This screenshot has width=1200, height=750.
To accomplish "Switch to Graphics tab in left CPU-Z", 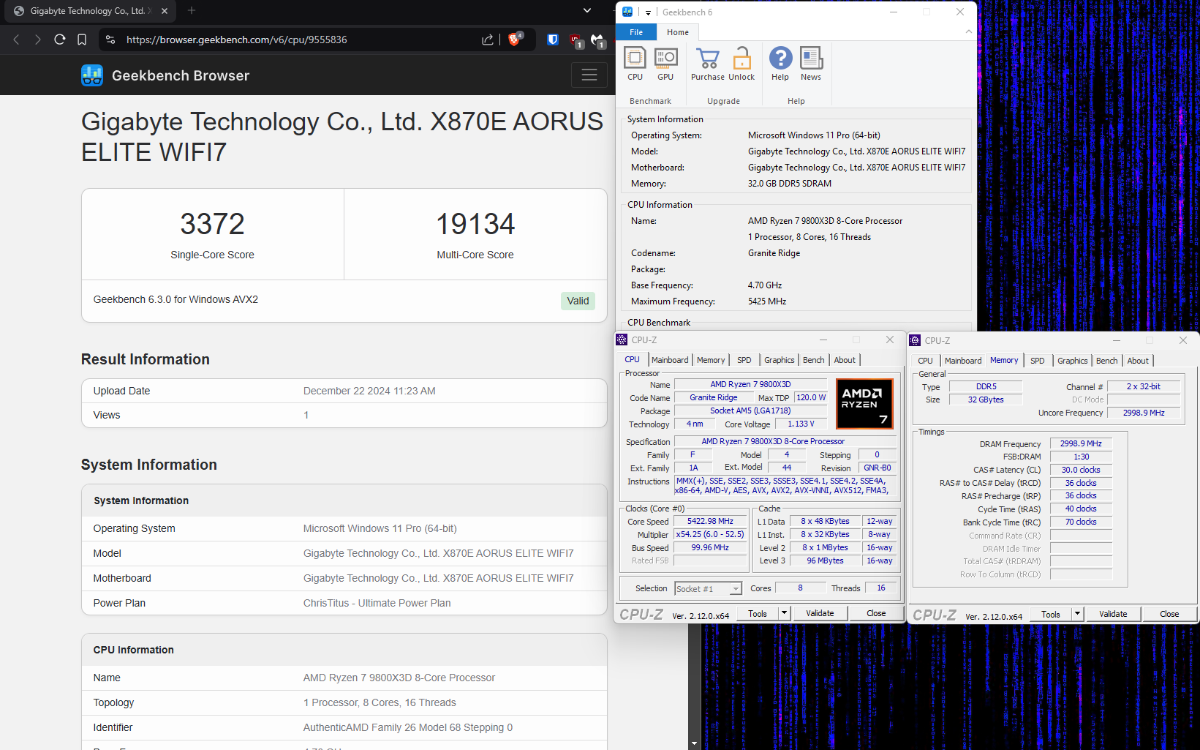I will (x=780, y=360).
